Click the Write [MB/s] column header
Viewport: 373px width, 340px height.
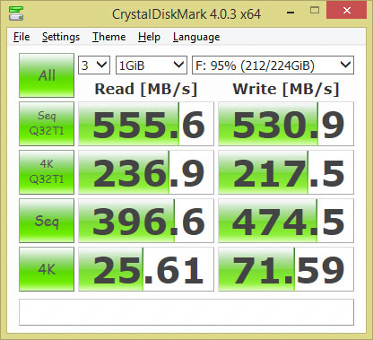(286, 89)
